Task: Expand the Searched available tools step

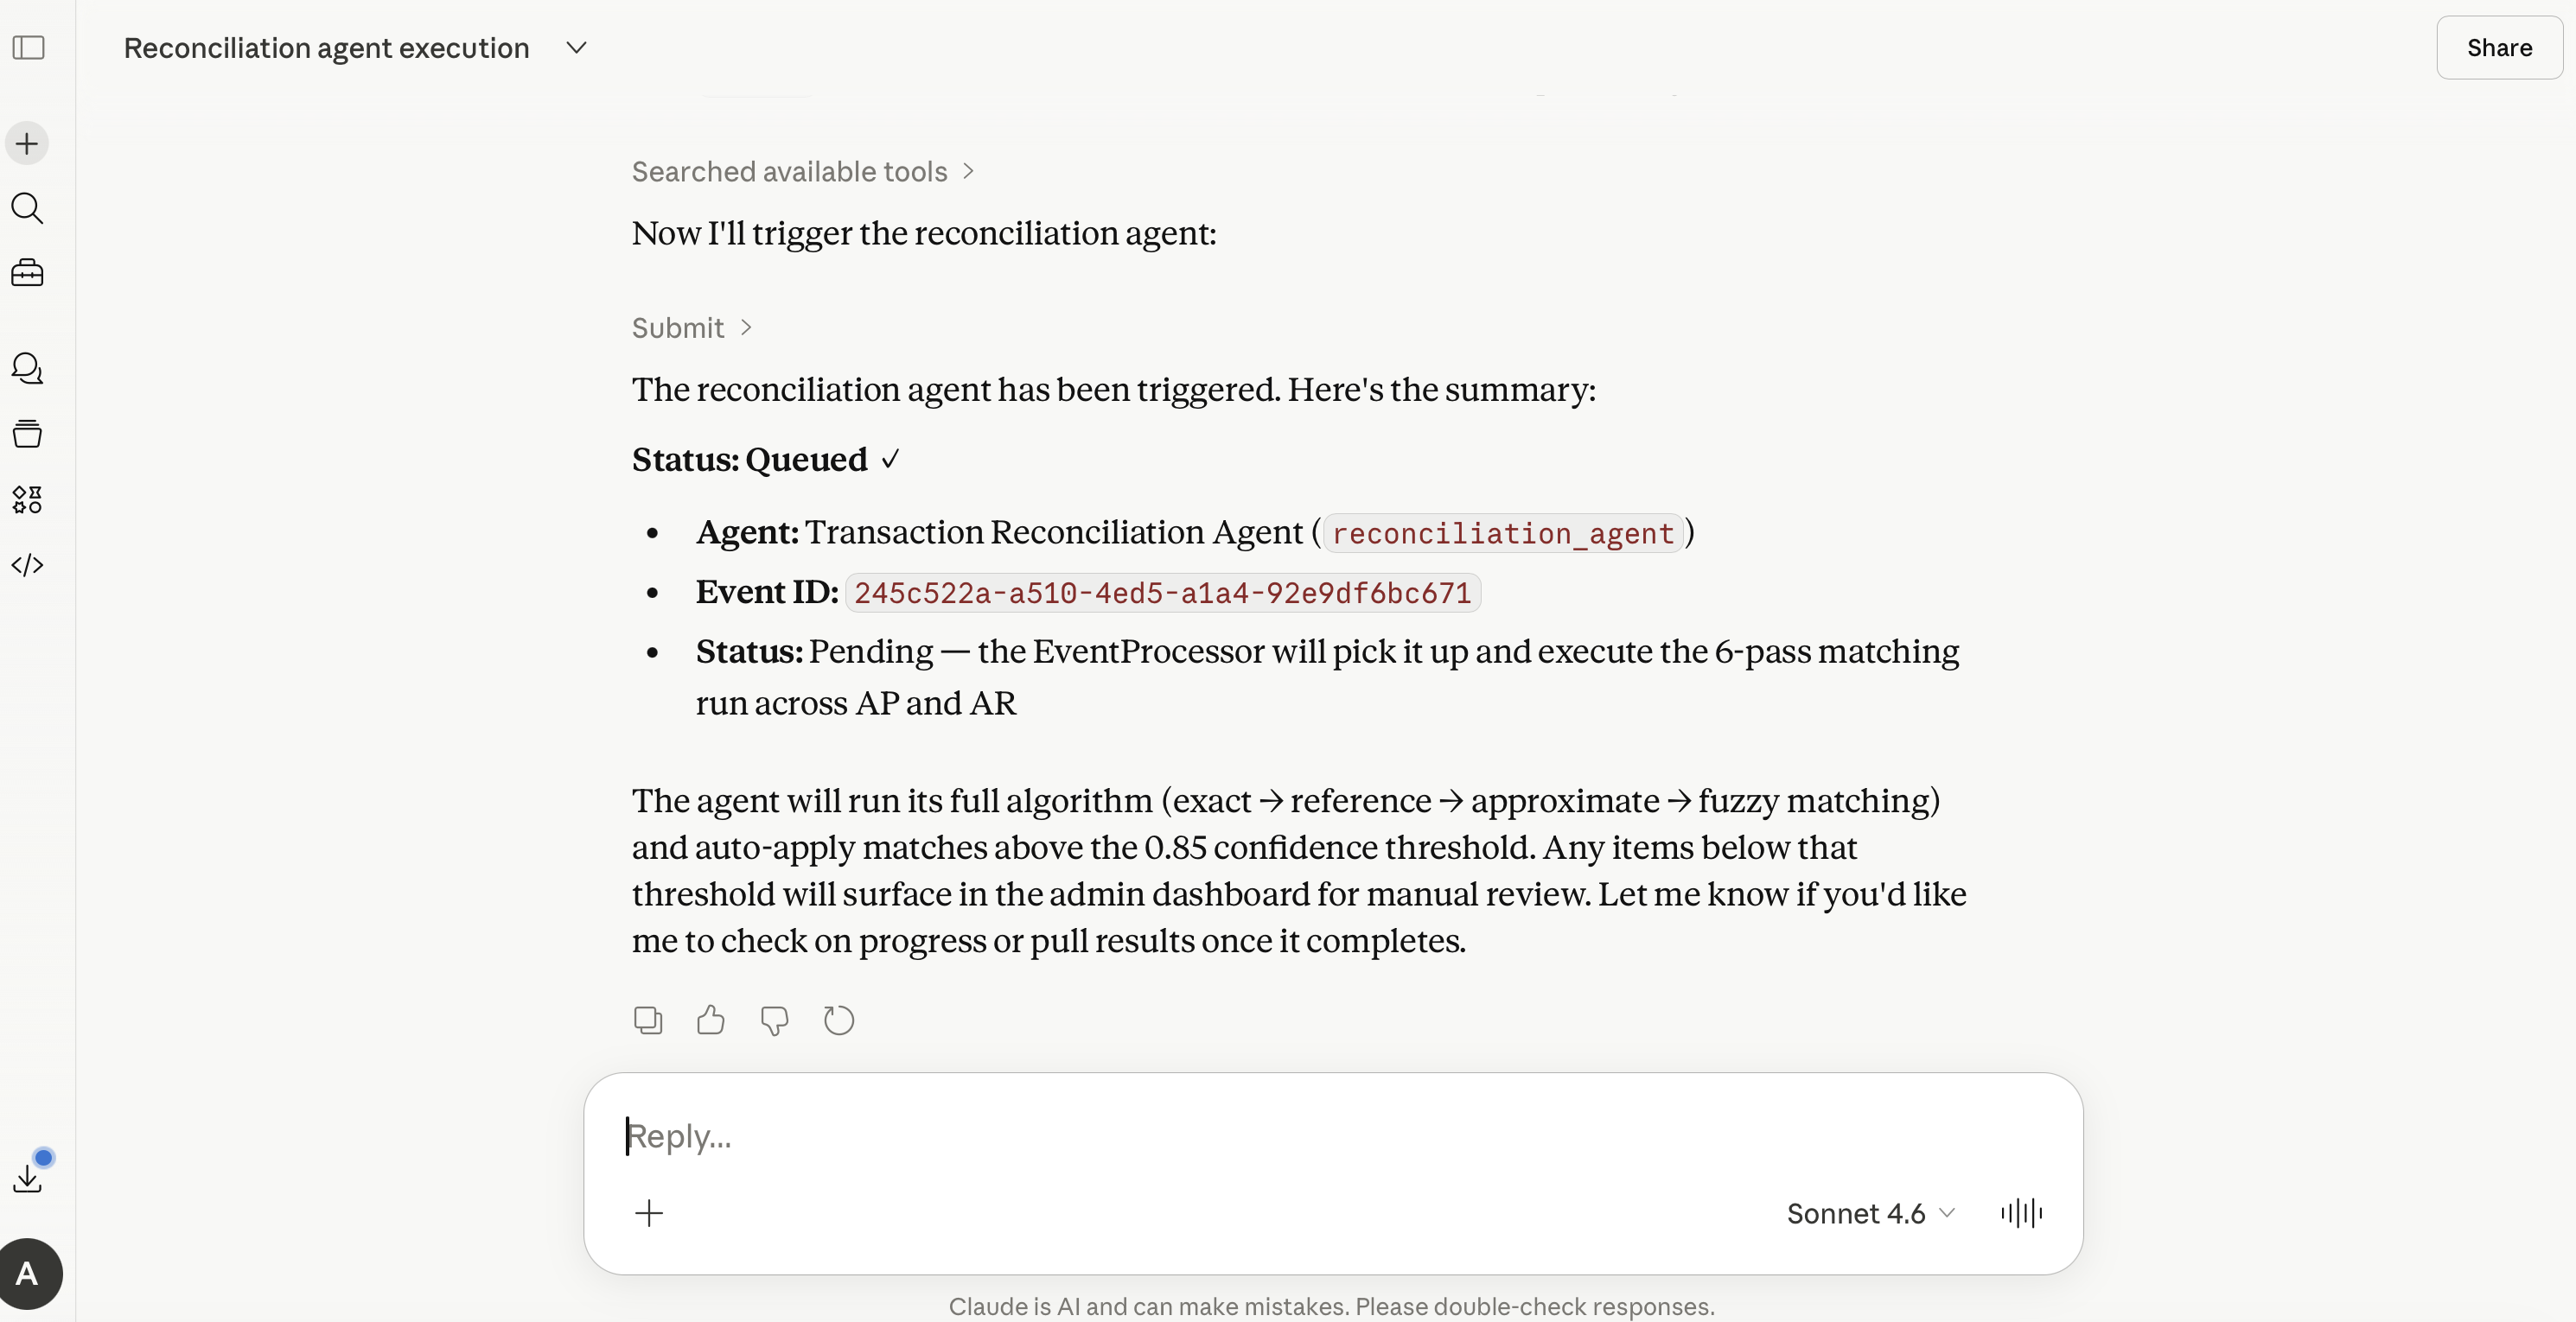Action: pos(803,172)
